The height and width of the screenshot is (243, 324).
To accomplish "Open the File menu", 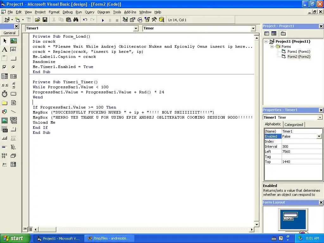I will (x=10, y=12).
